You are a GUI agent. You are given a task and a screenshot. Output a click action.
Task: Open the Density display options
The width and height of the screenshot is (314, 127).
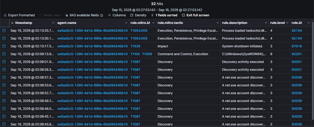click(138, 15)
